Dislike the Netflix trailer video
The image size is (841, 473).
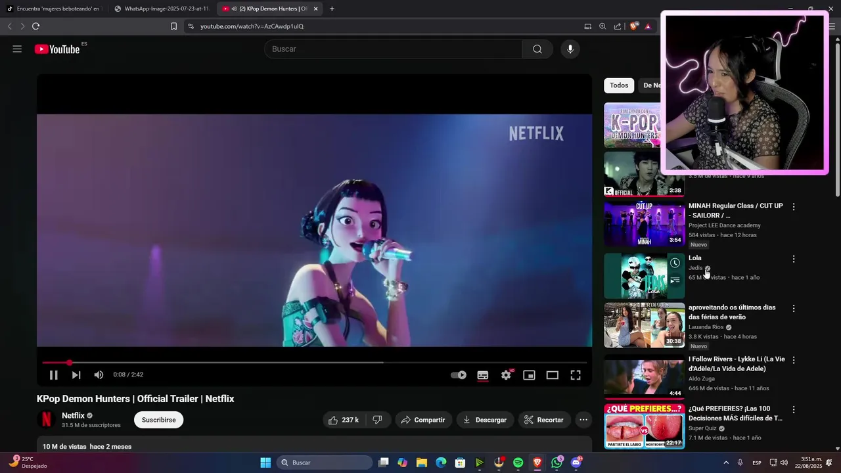(x=378, y=420)
